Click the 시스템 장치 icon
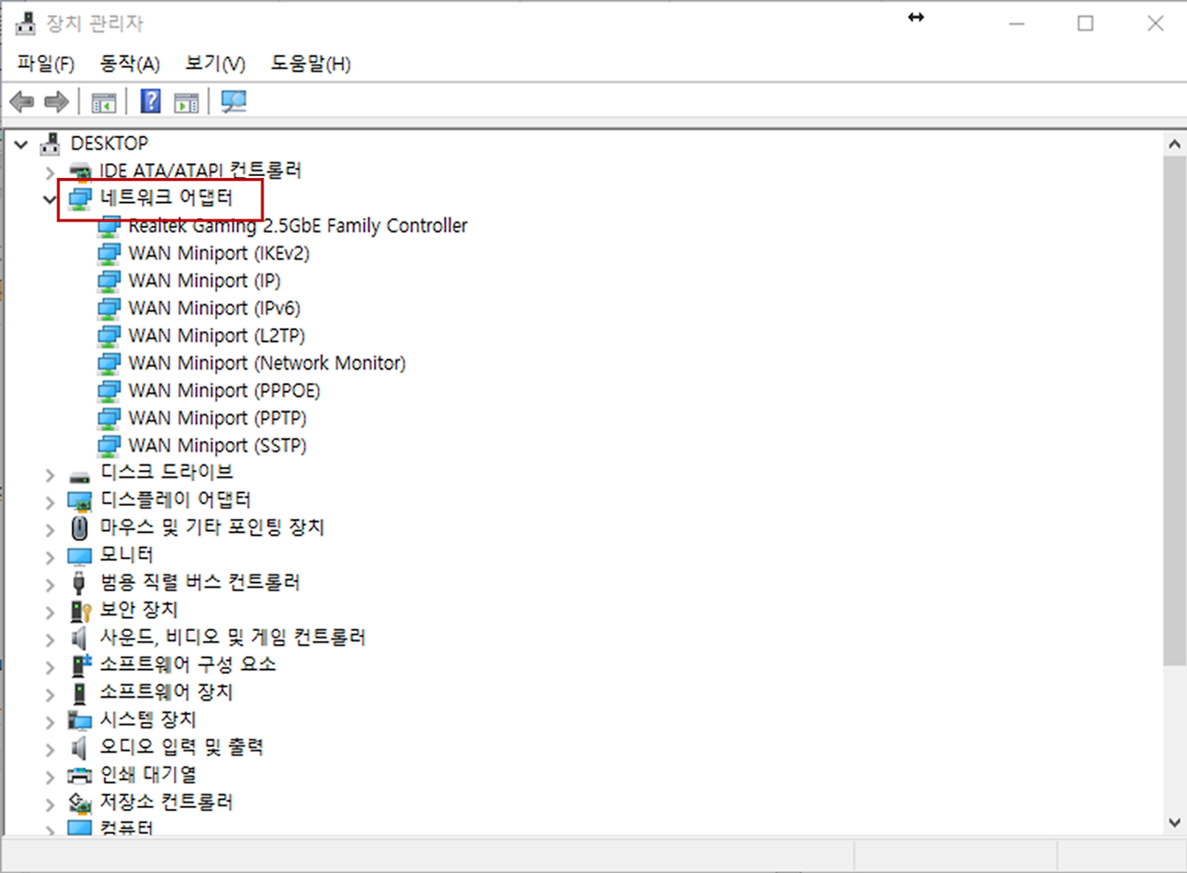This screenshot has width=1187, height=873. (x=81, y=720)
